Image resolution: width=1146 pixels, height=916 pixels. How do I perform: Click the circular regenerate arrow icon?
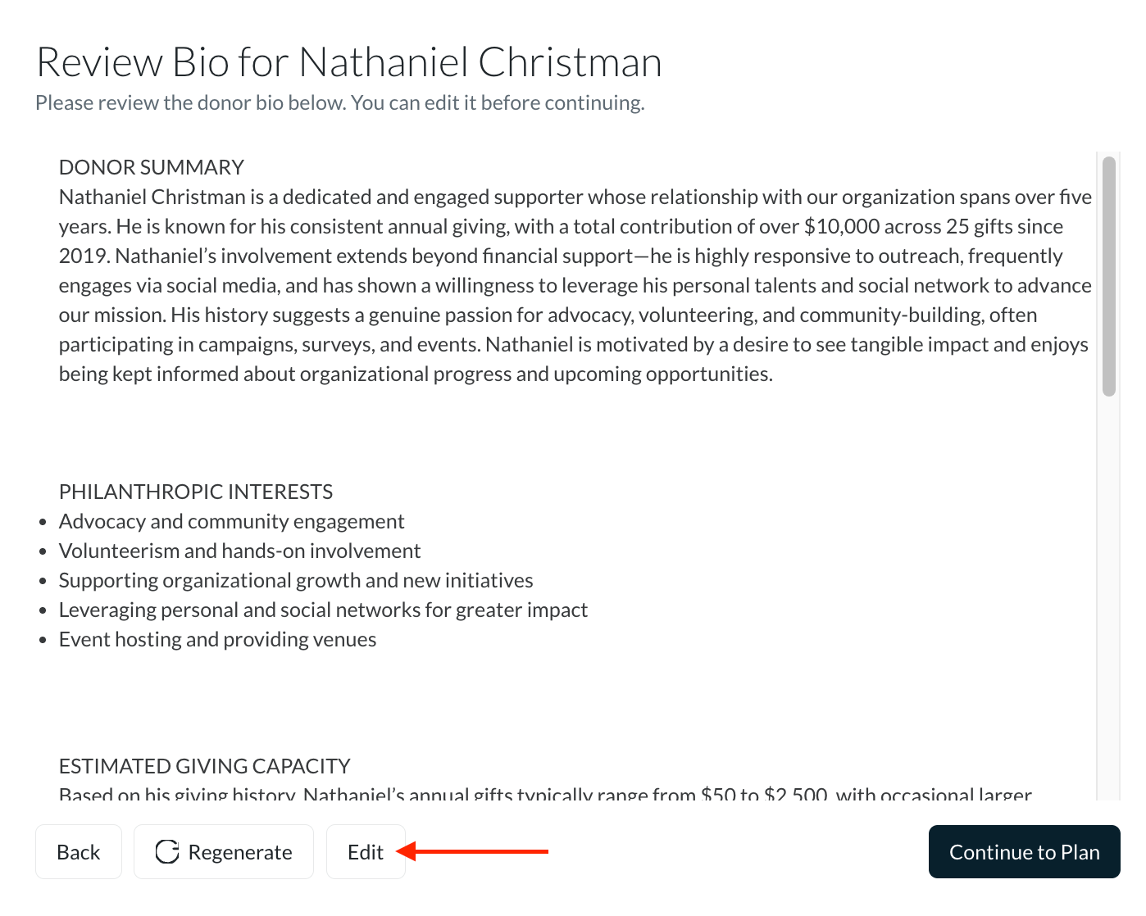click(x=167, y=852)
